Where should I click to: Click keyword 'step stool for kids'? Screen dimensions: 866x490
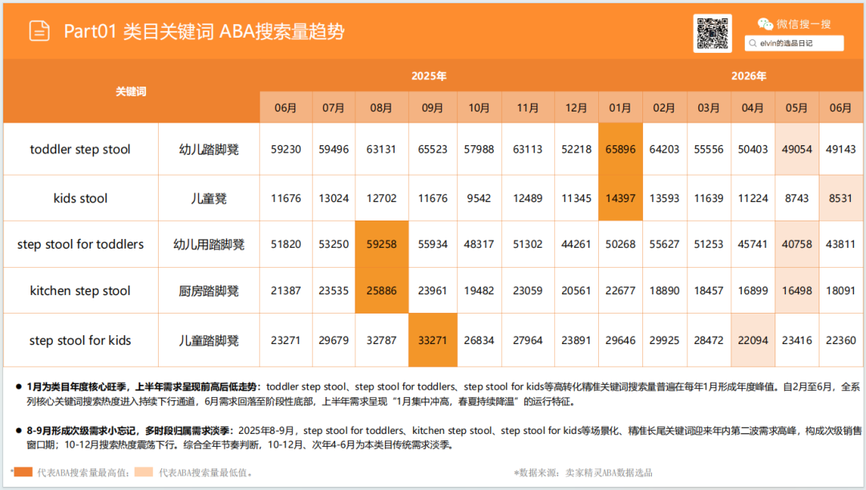pos(80,340)
